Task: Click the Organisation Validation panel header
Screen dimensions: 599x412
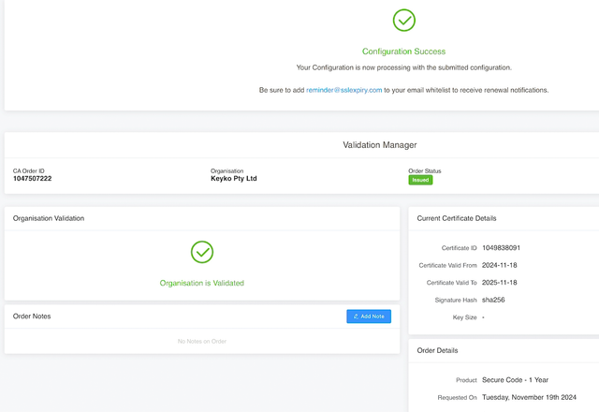Action: coord(49,218)
